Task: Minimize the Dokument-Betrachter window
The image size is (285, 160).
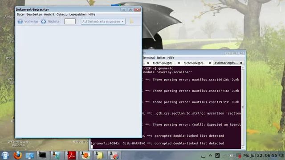Action: pyautogui.click(x=124, y=10)
